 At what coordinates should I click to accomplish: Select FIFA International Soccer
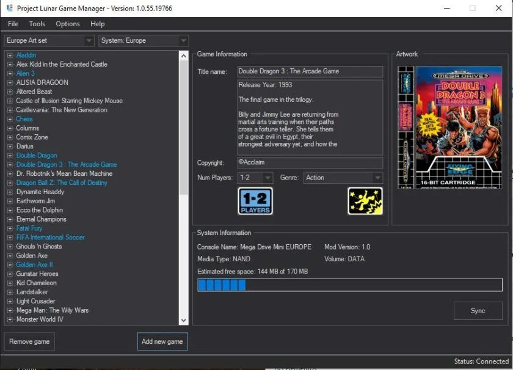coord(50,238)
